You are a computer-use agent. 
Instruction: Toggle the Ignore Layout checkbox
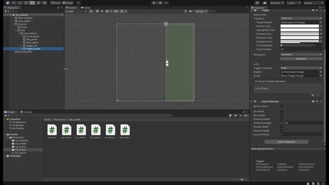click(282, 106)
